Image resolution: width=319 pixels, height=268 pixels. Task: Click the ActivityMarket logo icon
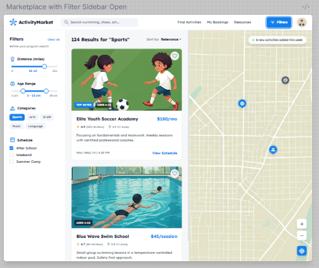tap(13, 22)
